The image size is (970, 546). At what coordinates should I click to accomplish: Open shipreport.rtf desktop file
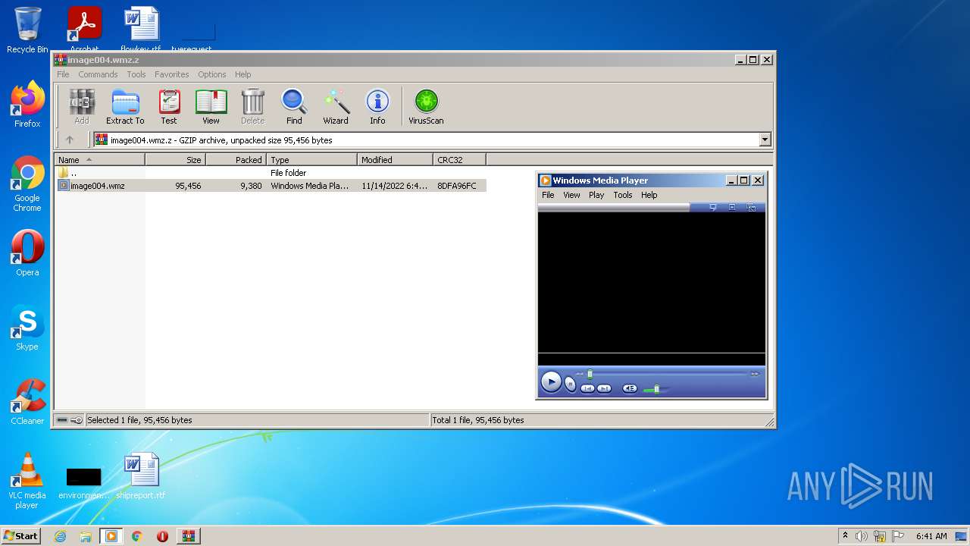(141, 476)
